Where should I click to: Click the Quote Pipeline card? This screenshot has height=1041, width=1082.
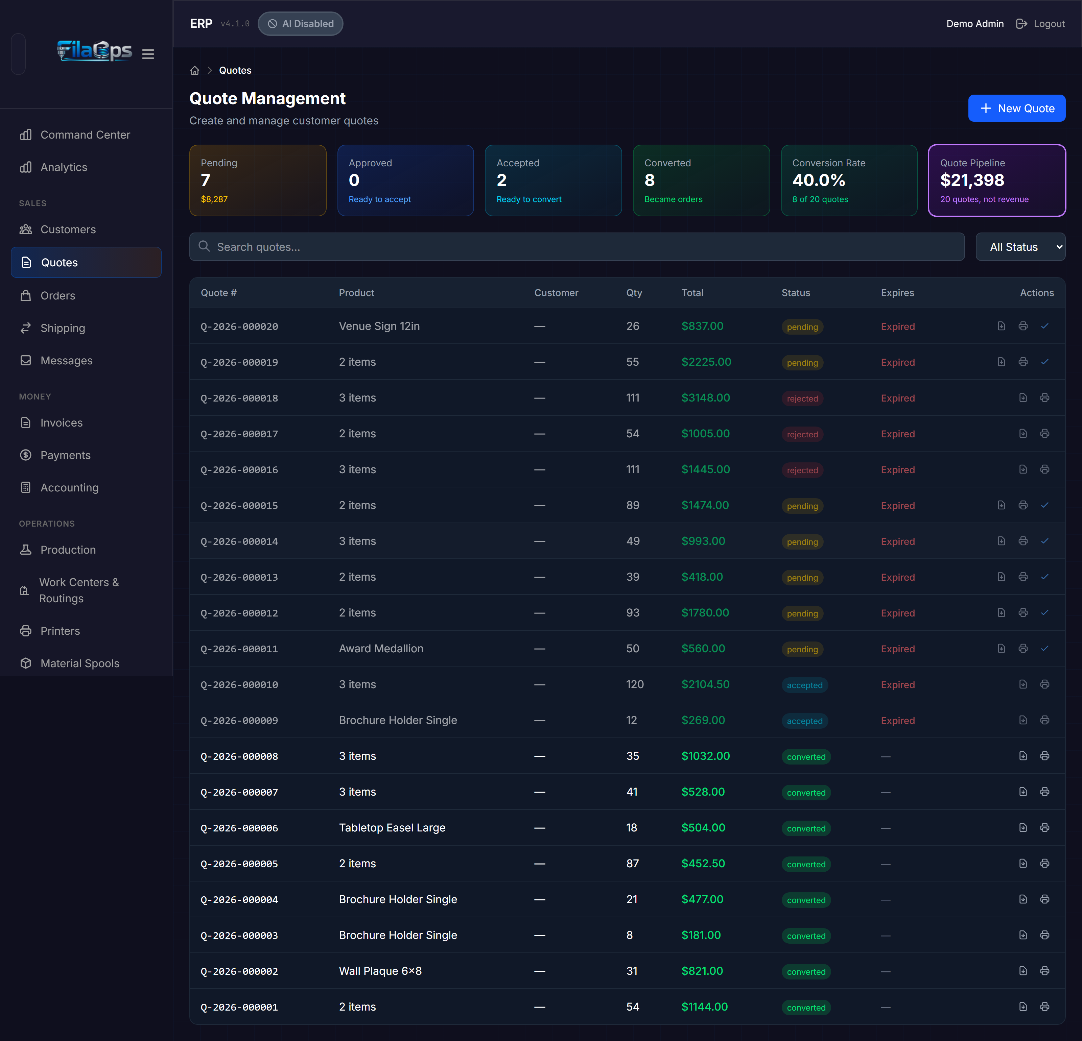[996, 180]
